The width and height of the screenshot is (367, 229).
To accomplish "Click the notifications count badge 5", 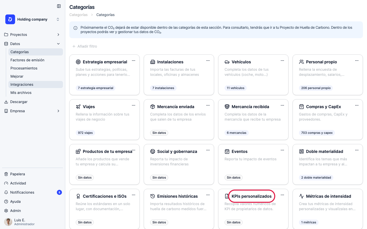I will (x=59, y=192).
